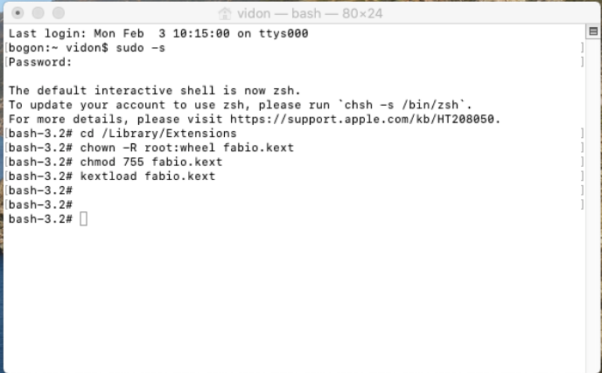
Task: Click the split pane icon above scrollbar
Action: coord(593,32)
